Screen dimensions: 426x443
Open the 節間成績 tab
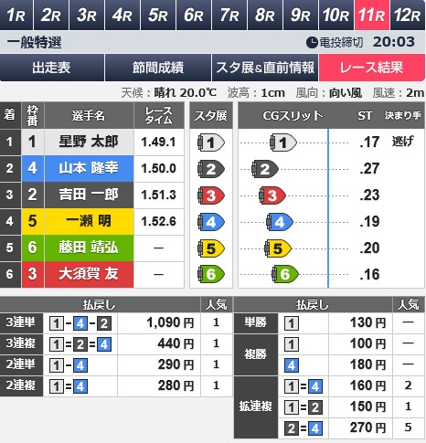pos(158,68)
